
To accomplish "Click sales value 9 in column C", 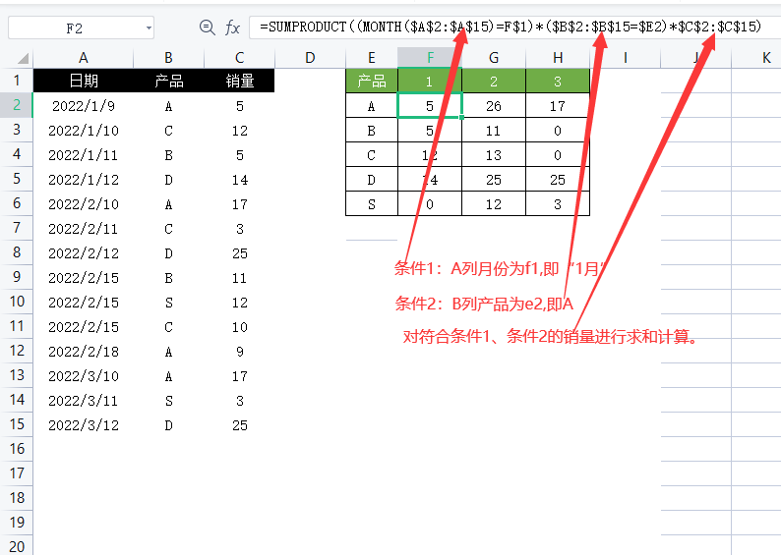I will click(x=240, y=352).
